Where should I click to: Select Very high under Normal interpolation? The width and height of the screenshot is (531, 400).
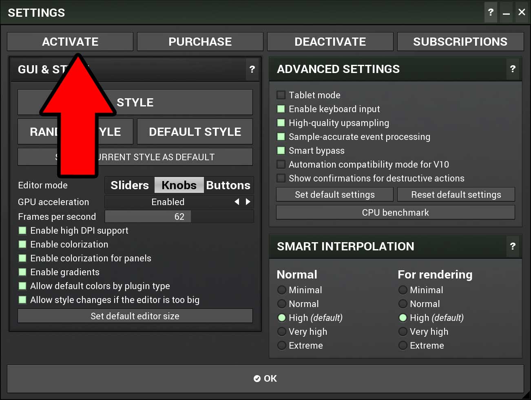click(x=282, y=331)
